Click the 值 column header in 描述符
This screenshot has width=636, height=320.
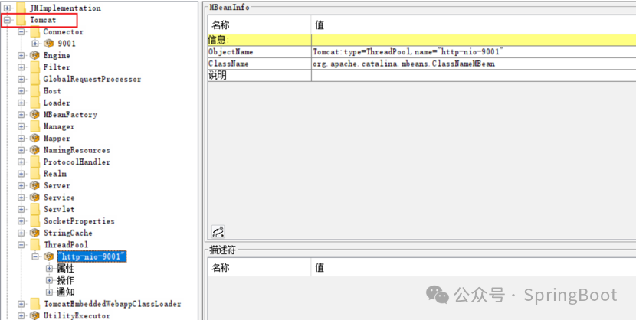tap(474, 268)
